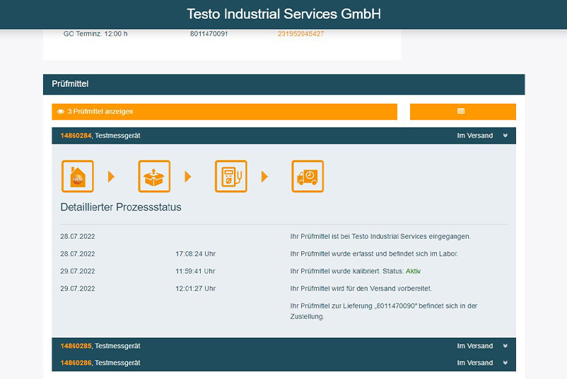The width and height of the screenshot is (567, 379).
Task: Expand the 14860285 Testmessgerät chevron
Action: (505, 346)
